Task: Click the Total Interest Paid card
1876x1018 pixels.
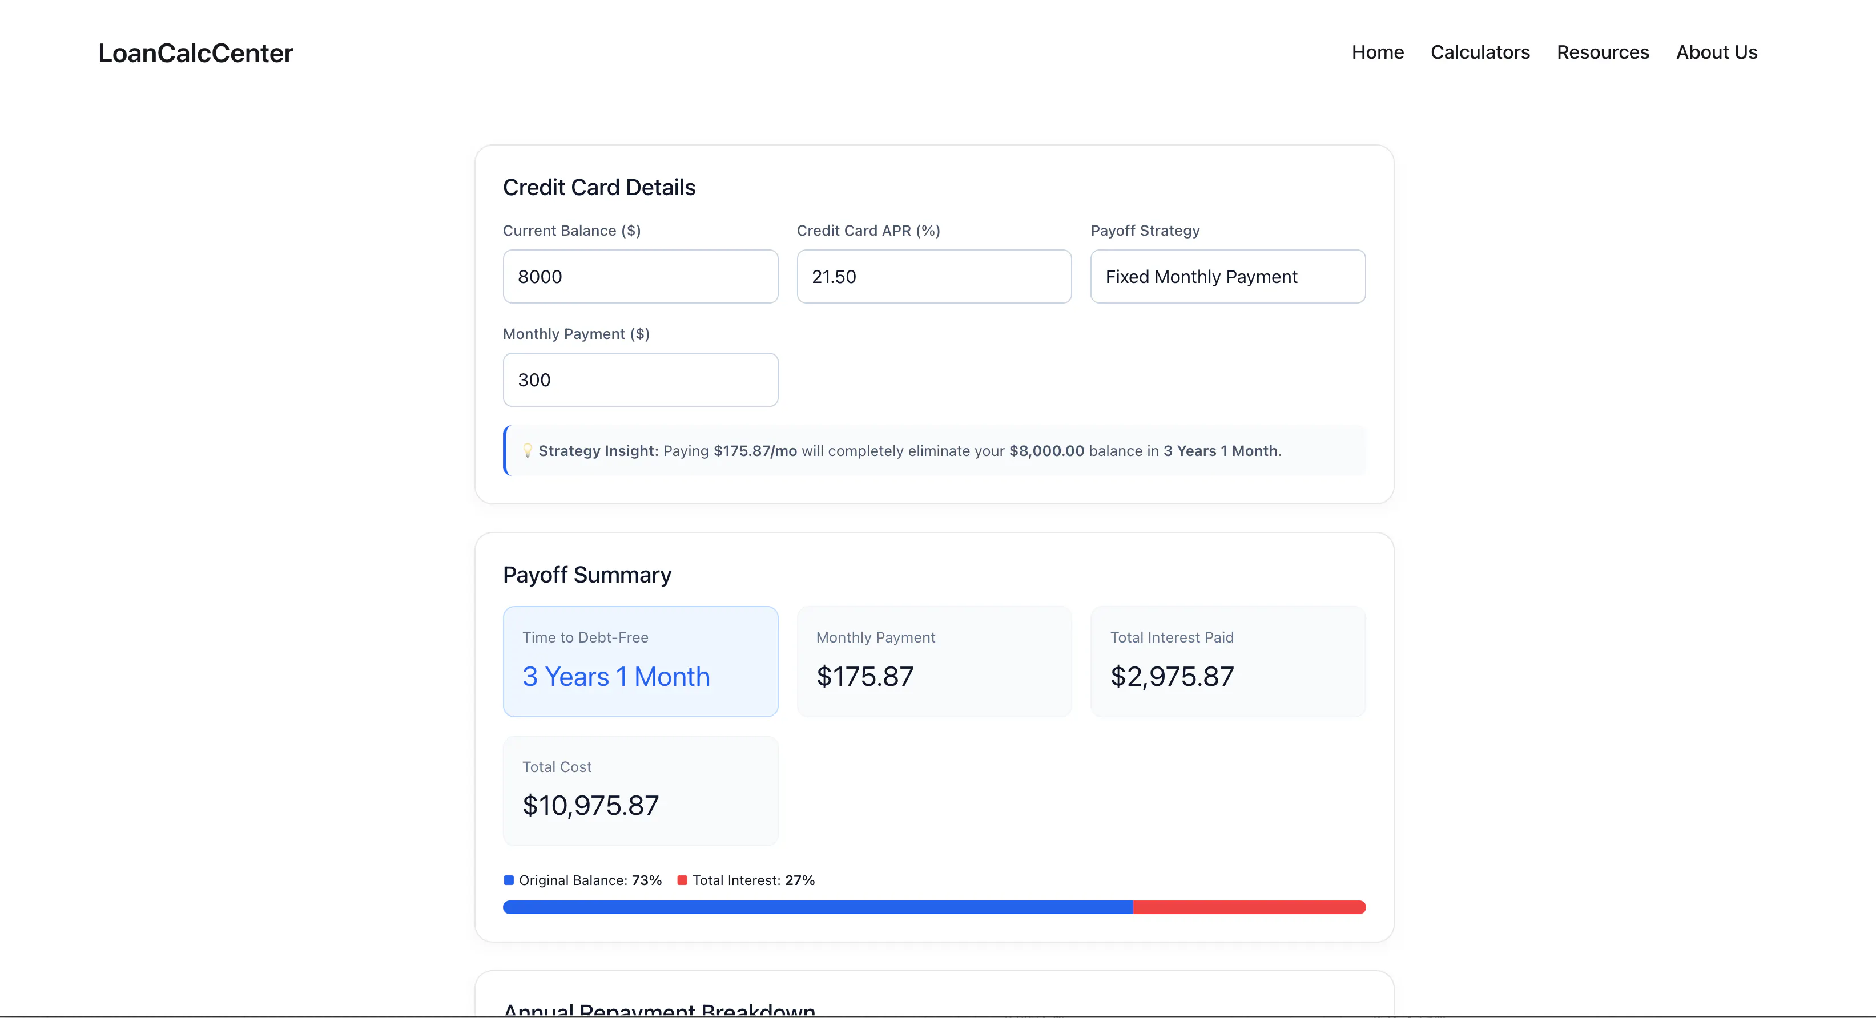Action: point(1228,661)
